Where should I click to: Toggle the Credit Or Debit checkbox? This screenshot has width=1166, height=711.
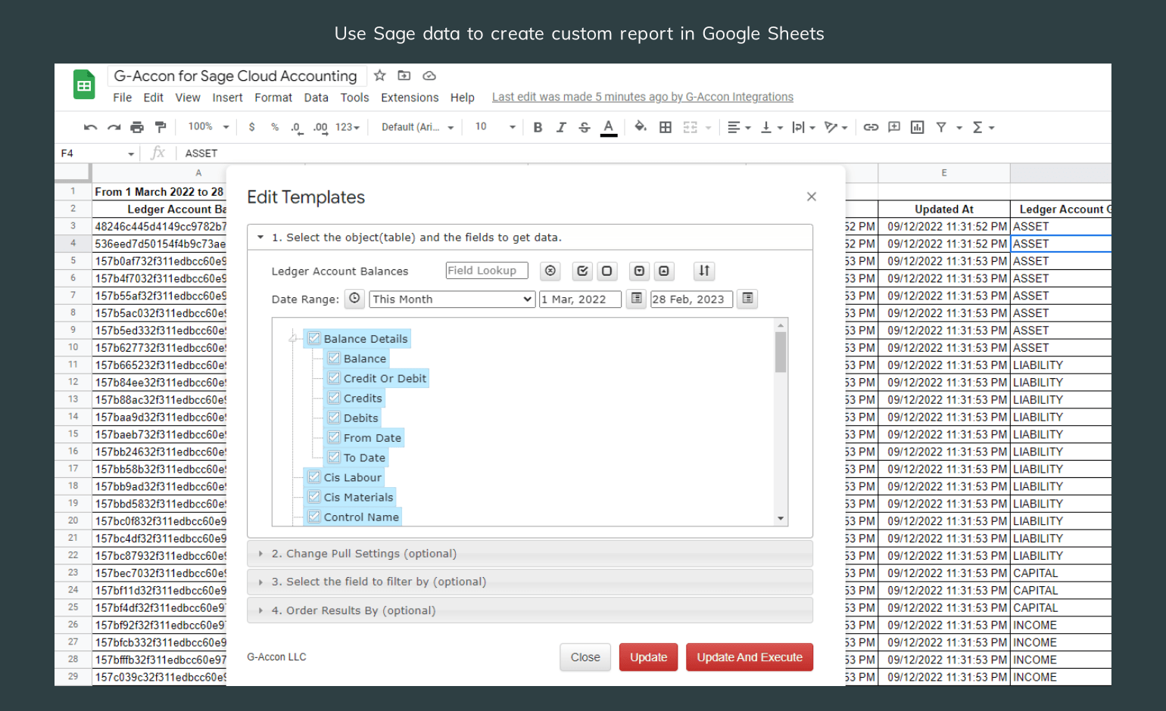pyautogui.click(x=334, y=377)
